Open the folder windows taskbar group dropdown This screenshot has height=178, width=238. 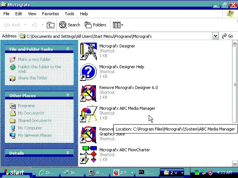pos(182,173)
